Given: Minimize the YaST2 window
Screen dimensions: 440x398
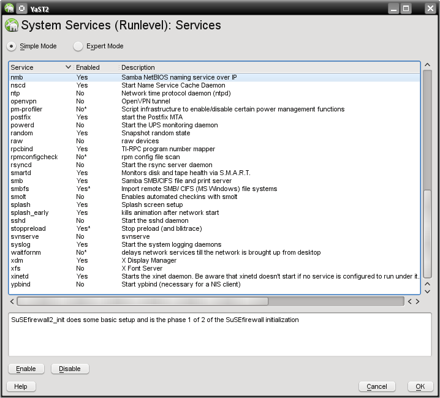Looking at the screenshot, I should click(x=393, y=9).
